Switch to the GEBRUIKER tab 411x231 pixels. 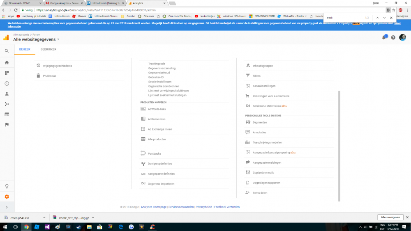tap(48, 49)
